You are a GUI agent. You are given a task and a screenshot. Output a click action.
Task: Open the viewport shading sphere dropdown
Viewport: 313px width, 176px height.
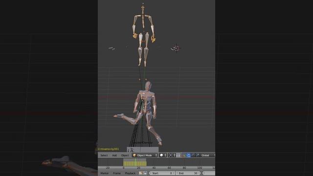pyautogui.click(x=163, y=155)
